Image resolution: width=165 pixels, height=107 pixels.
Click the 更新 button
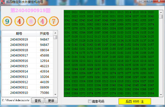[51, 101]
